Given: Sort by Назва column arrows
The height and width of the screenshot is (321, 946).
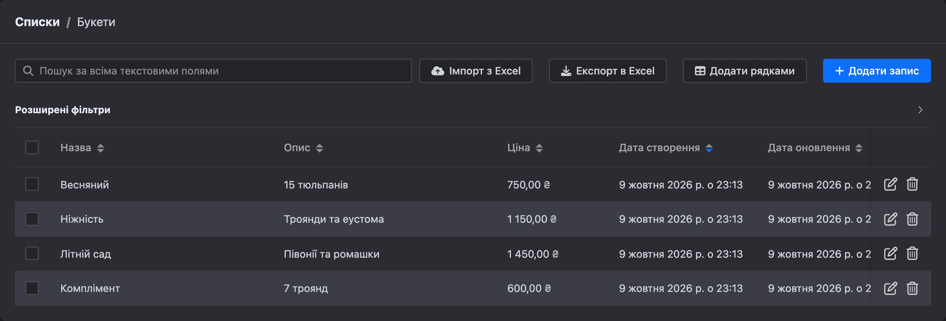Looking at the screenshot, I should [100, 148].
